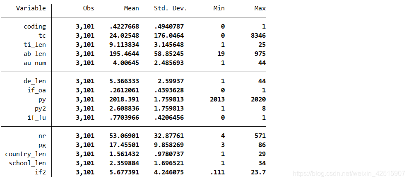The image size is (409, 181).
Task: Select the variable name if_fu
Action: point(36,118)
